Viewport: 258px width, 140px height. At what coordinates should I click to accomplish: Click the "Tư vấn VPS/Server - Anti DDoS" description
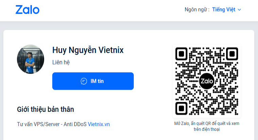(x=52, y=124)
